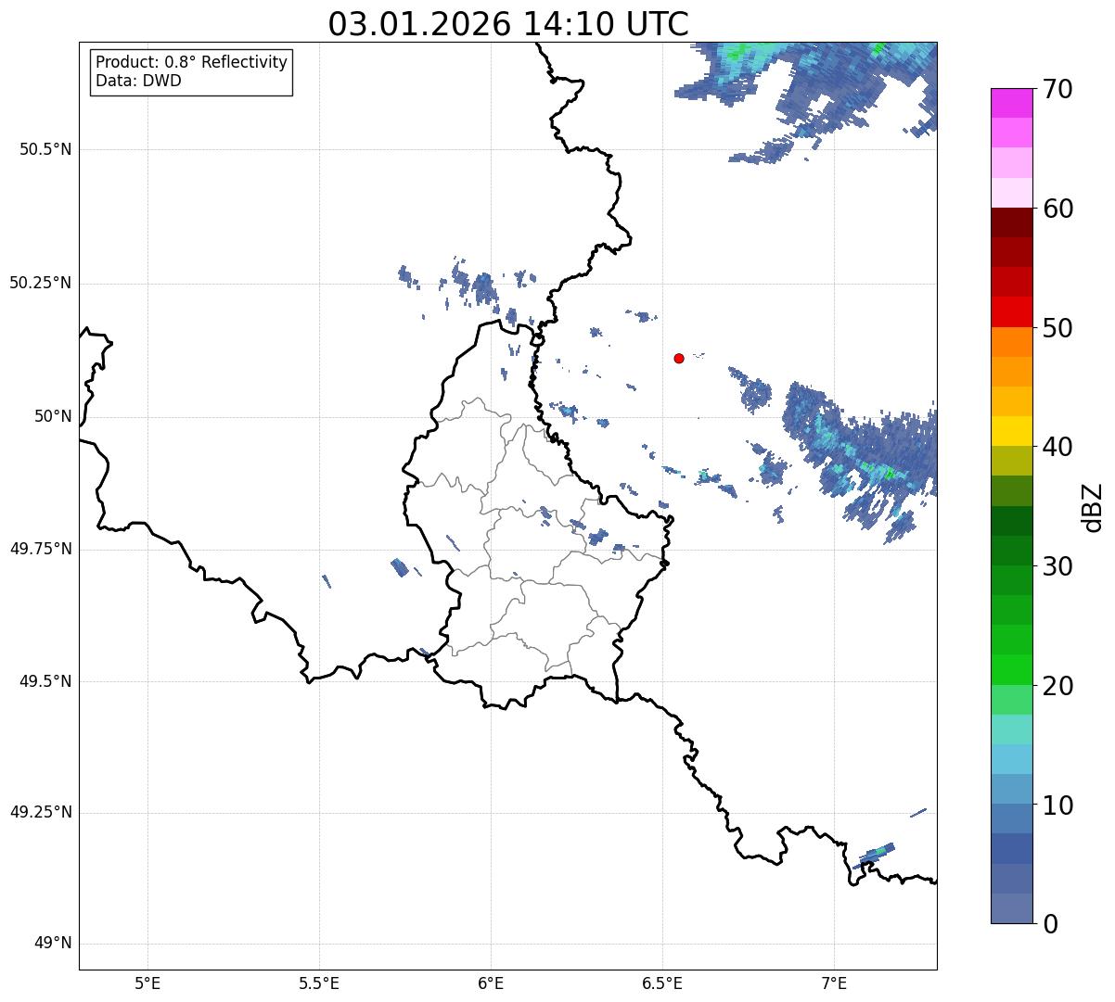Click the 6°E longitude label
This screenshot has width=1115, height=1002.
coord(491,983)
